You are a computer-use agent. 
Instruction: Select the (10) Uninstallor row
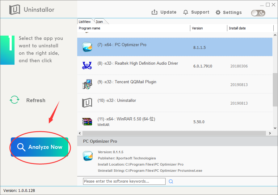tap(175, 103)
